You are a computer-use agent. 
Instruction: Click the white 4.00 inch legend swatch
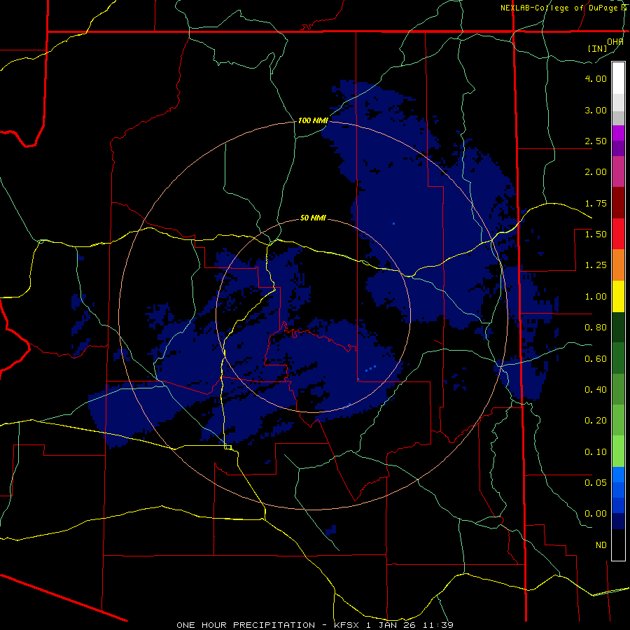click(x=618, y=78)
